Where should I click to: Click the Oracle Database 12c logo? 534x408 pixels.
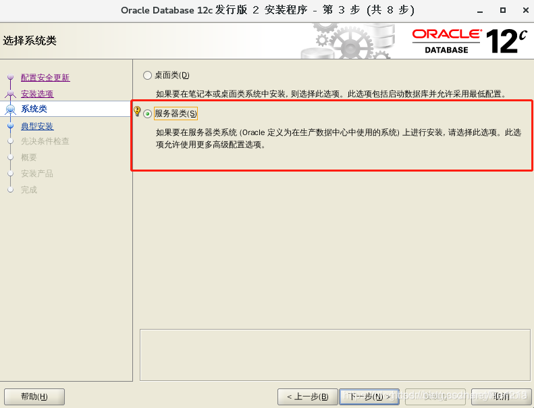click(x=470, y=41)
